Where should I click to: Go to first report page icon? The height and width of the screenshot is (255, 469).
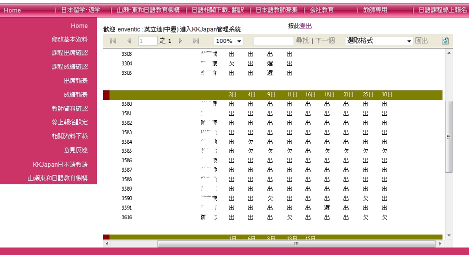(113, 40)
